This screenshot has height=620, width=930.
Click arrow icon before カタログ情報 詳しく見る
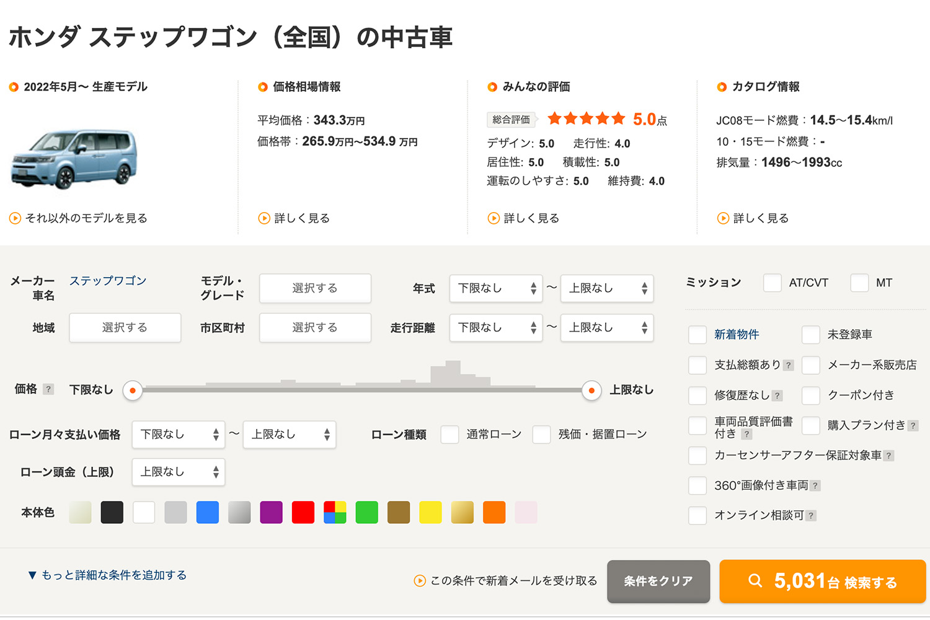[723, 218]
